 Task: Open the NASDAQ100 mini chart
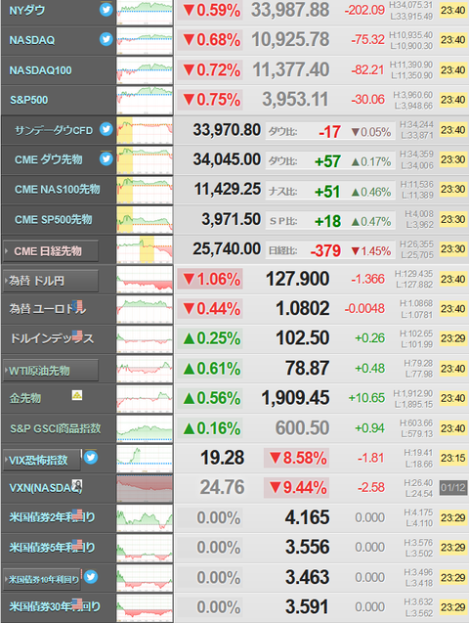click(145, 70)
